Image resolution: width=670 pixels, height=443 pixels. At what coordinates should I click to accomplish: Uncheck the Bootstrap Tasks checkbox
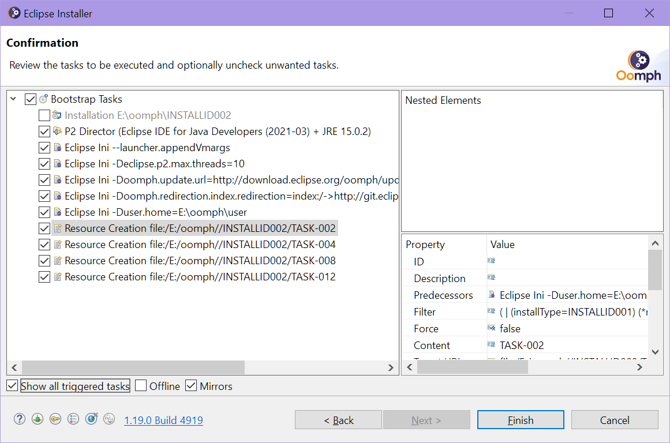pos(31,99)
